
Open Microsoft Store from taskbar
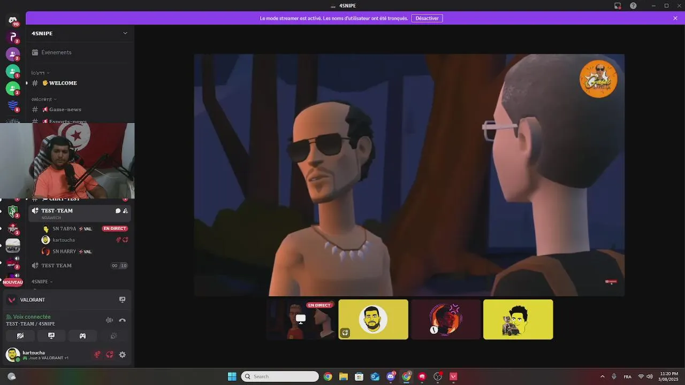[359, 376]
